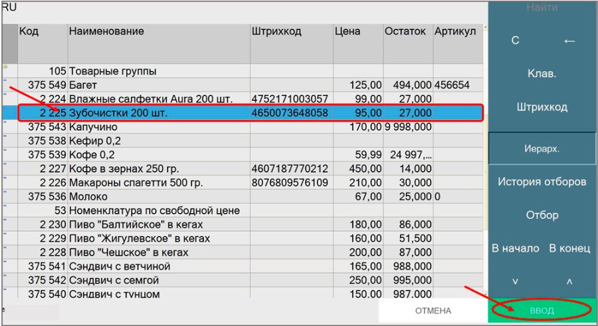The image size is (598, 326).
Task: Move selection down with the v arrow
Action: 515,282
